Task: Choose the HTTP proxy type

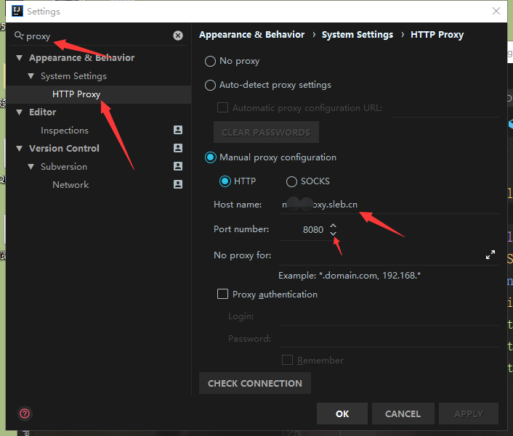Action: (225, 181)
